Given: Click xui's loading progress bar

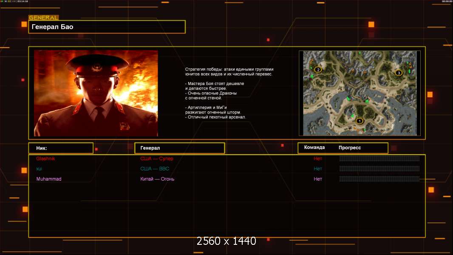Looking at the screenshot, I should coord(379,169).
